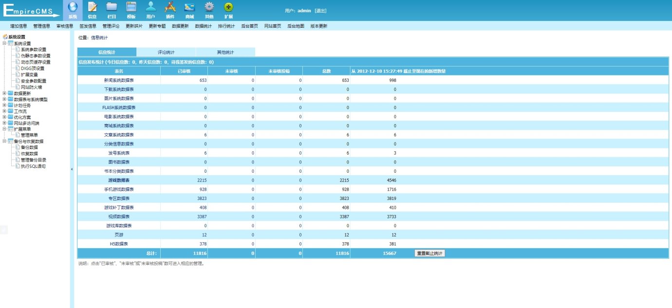The width and height of the screenshot is (672, 308).
Task: Open the 系统 globe icon in top navigation
Action: tap(73, 7)
